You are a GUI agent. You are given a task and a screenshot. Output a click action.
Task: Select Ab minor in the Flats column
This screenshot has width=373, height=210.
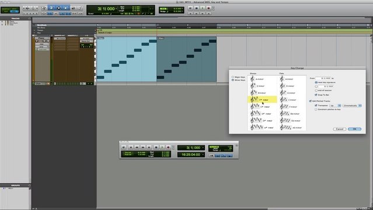292,128
